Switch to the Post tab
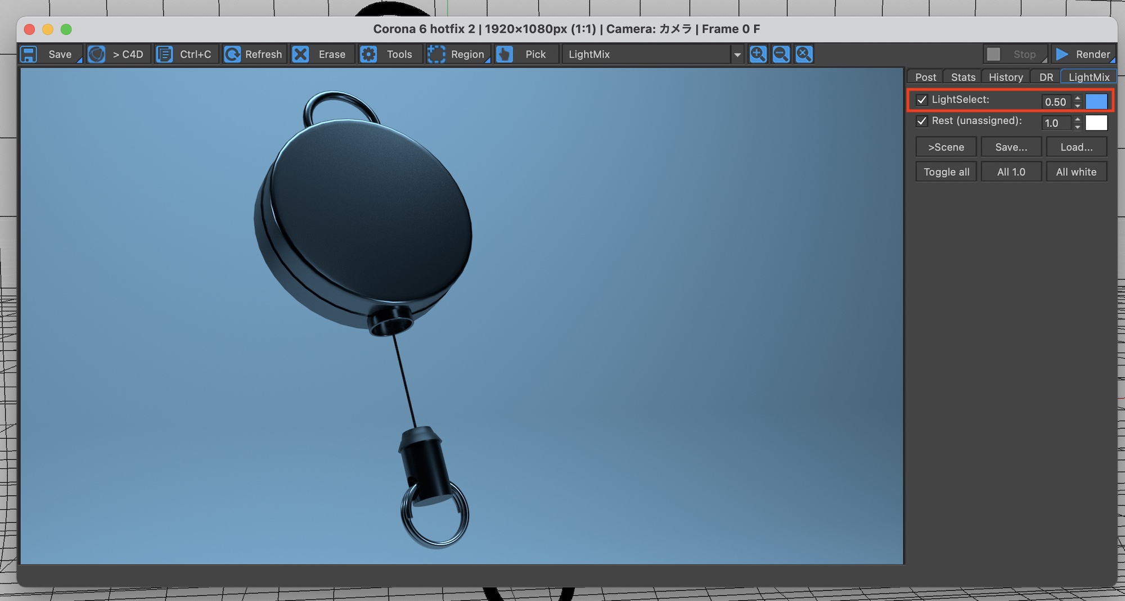 (x=925, y=77)
